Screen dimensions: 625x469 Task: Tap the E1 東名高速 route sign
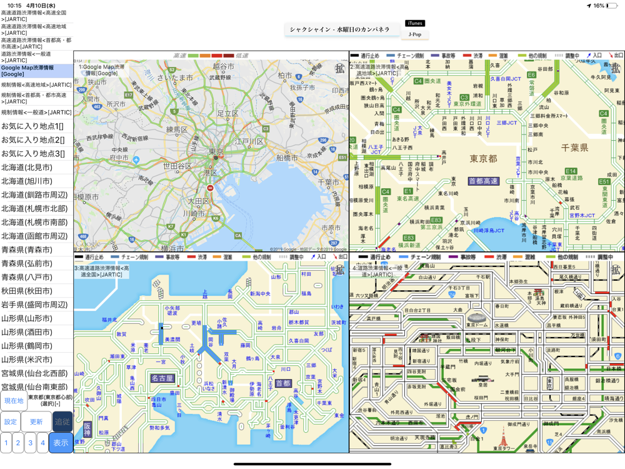(x=407, y=191)
